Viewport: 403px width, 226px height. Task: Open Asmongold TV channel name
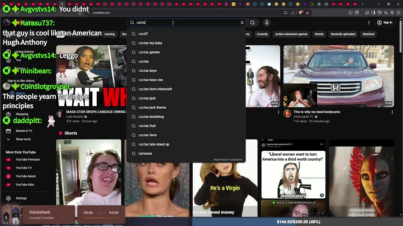click(x=303, y=117)
